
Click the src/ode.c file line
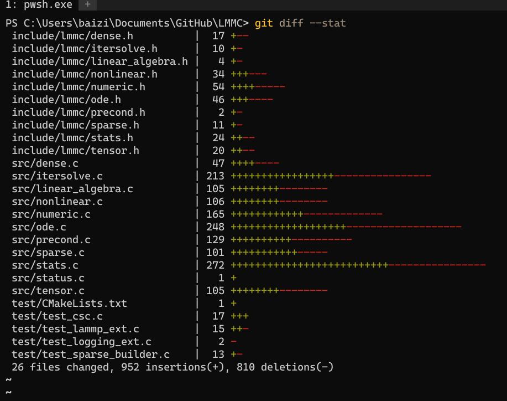pyautogui.click(x=237, y=227)
